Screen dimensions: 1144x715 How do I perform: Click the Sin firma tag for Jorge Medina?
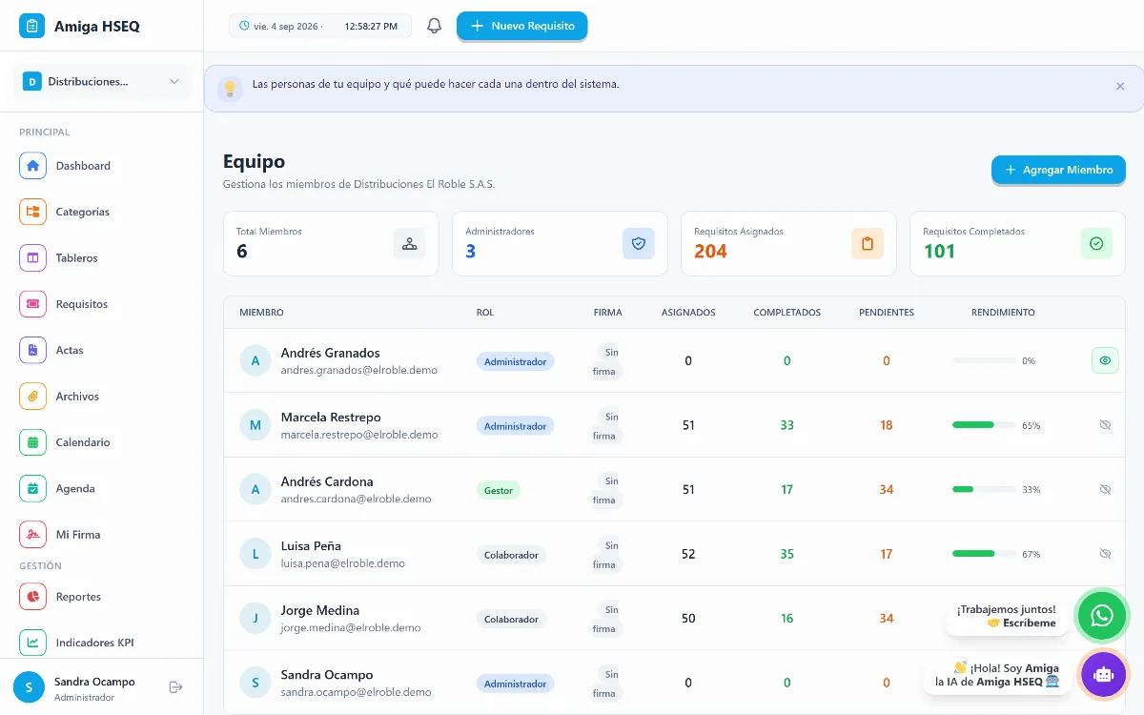click(607, 619)
